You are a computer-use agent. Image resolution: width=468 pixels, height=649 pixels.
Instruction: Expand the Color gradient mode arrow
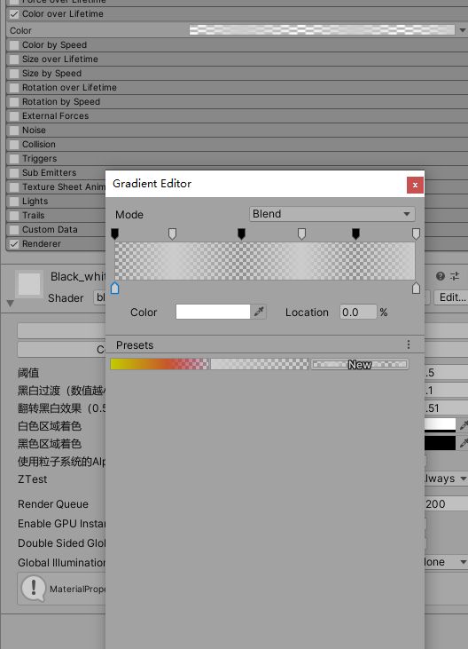(x=463, y=30)
